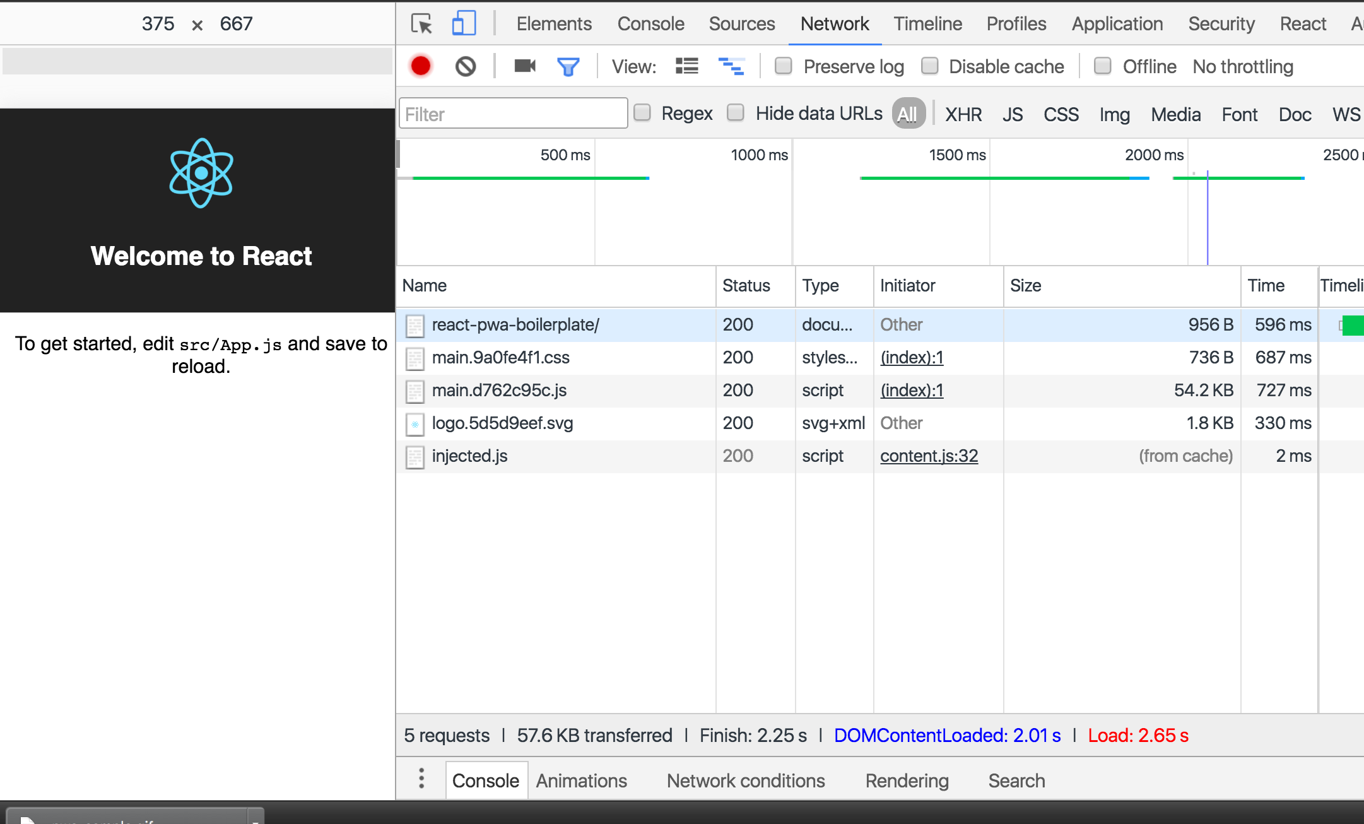This screenshot has width=1364, height=824.
Task: Select the main.d762c95c.js request
Action: pos(879,391)
